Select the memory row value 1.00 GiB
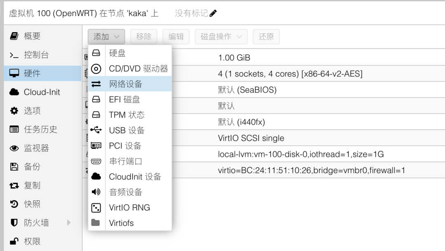This screenshot has height=251, width=445. click(x=234, y=58)
